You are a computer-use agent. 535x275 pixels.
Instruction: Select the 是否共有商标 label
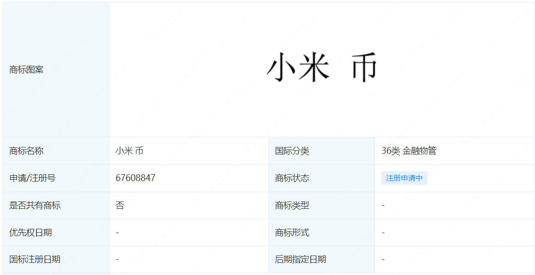[35, 205]
